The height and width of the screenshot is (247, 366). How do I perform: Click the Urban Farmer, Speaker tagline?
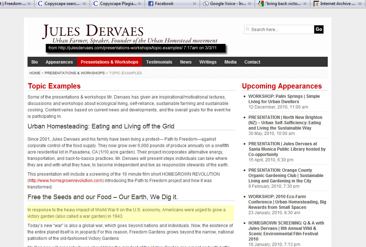click(x=135, y=41)
